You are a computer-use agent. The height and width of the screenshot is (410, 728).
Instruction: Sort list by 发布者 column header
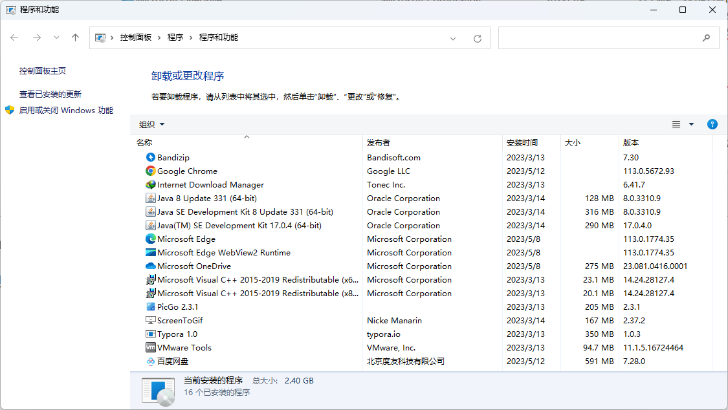point(379,142)
